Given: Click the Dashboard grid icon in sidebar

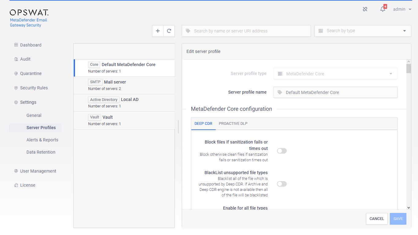Looking at the screenshot, I should [x=16, y=45].
